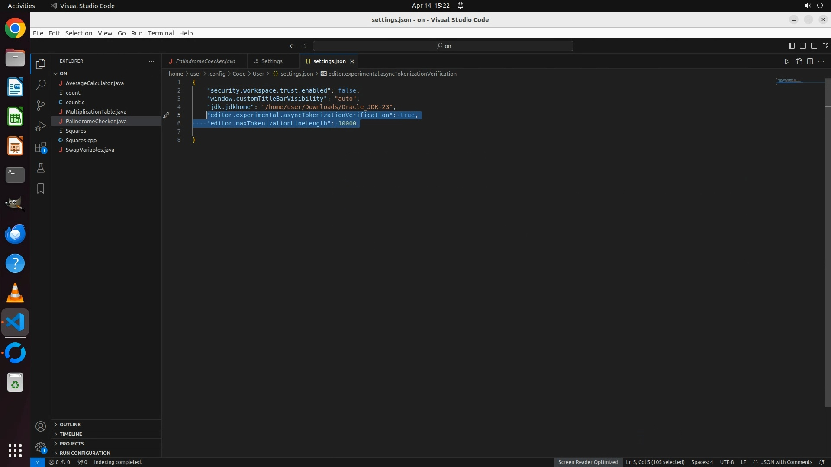831x467 pixels.
Task: Open the Bookmarks view in activity bar
Action: click(41, 189)
